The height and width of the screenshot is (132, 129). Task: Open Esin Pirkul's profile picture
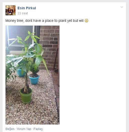pos(10,10)
